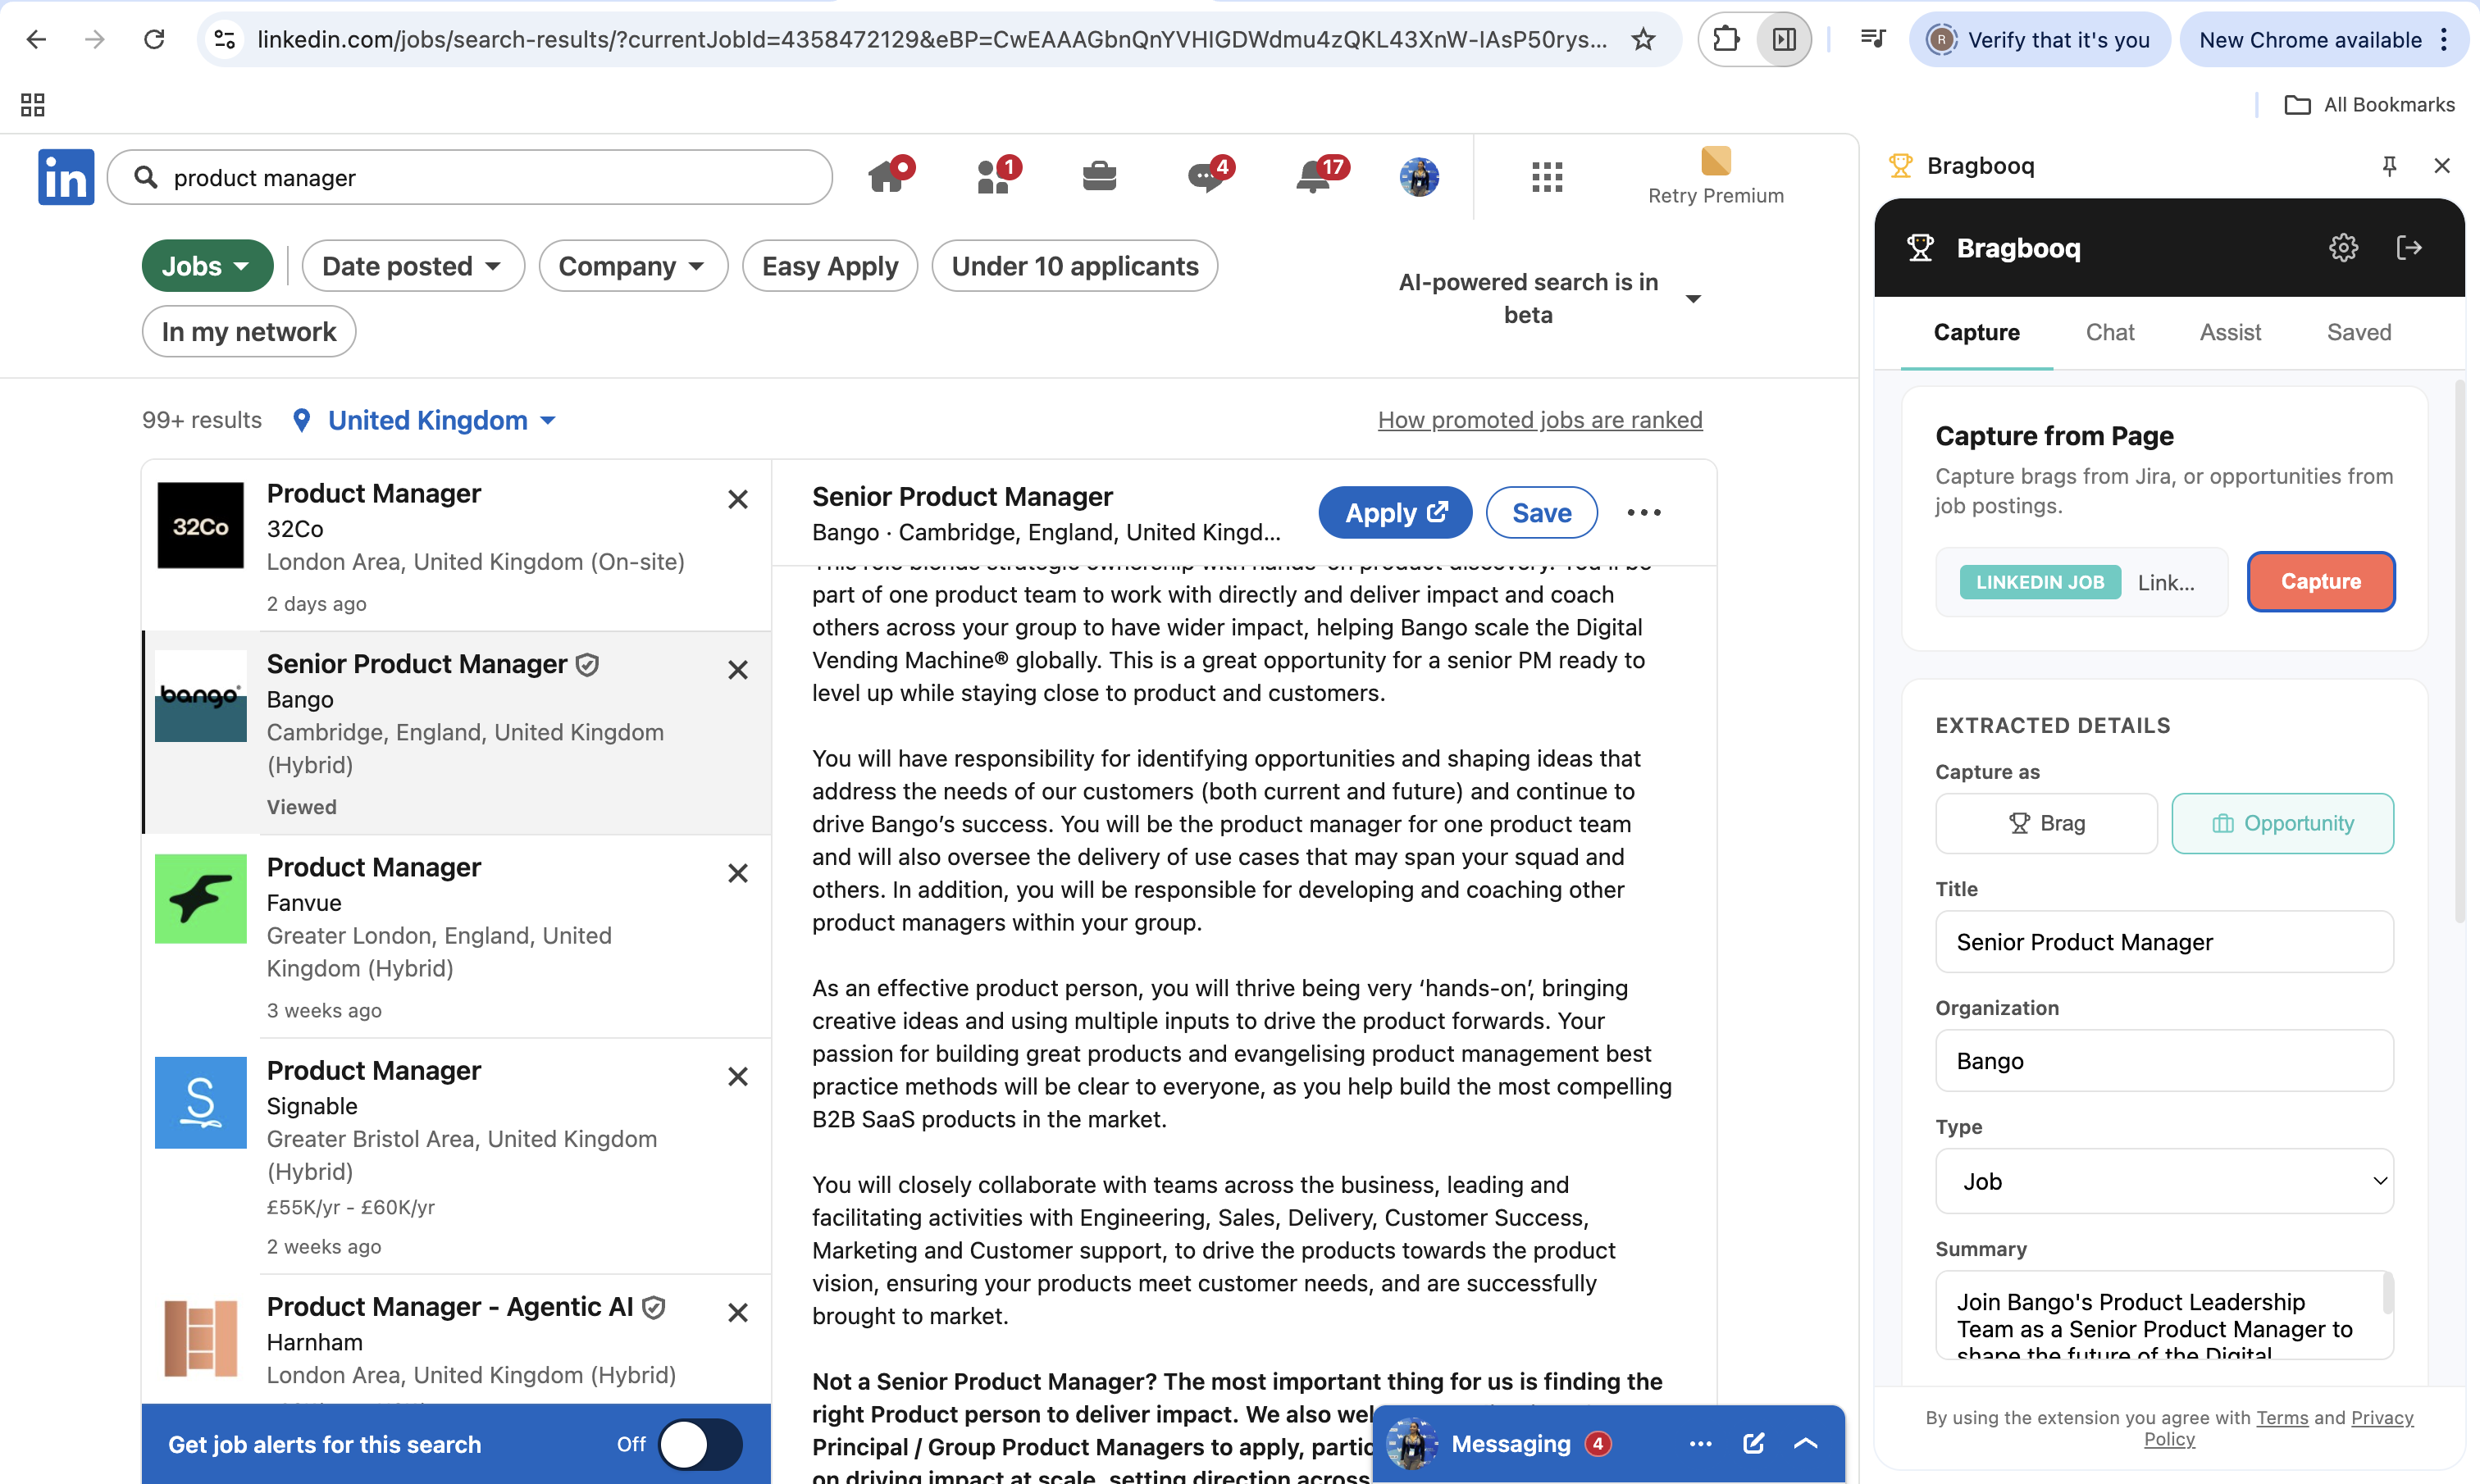Switch to the Saved tab
Image resolution: width=2480 pixels, height=1484 pixels.
pyautogui.click(x=2358, y=332)
